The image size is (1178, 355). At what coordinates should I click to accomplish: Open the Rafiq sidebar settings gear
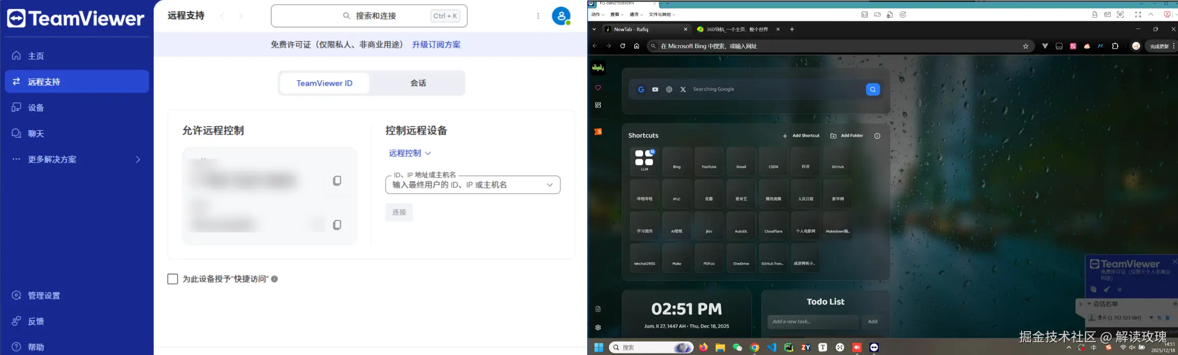[x=598, y=328]
